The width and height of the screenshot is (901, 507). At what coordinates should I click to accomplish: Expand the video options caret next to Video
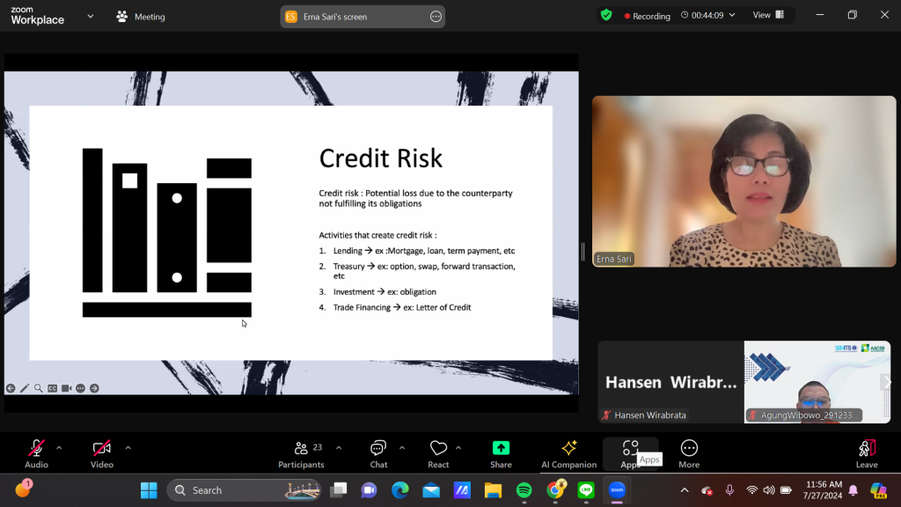click(x=128, y=447)
